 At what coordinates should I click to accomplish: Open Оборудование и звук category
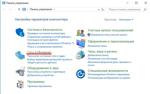click(x=43, y=68)
